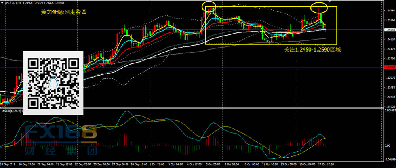Select the 关注1.2450-1.2590区域 text label

pos(312,50)
